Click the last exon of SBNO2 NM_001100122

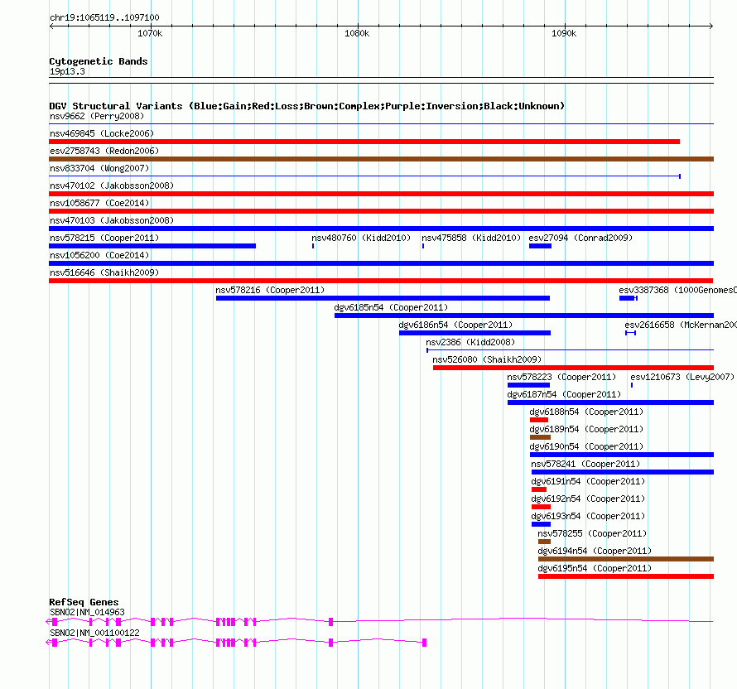coord(425,643)
